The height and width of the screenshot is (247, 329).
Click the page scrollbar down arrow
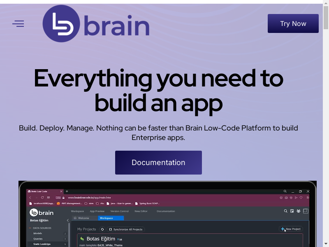[x=326, y=243]
